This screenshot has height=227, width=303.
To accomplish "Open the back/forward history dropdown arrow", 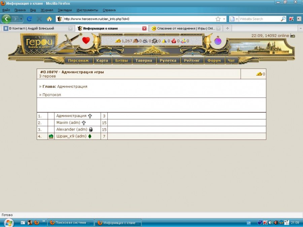I will tap(21, 19).
